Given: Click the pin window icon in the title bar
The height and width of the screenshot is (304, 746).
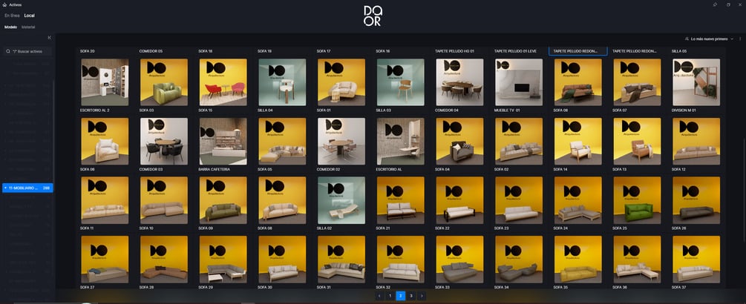Looking at the screenshot, I should [x=715, y=4].
